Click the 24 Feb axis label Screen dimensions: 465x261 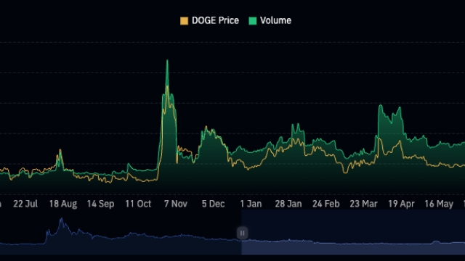click(x=325, y=204)
